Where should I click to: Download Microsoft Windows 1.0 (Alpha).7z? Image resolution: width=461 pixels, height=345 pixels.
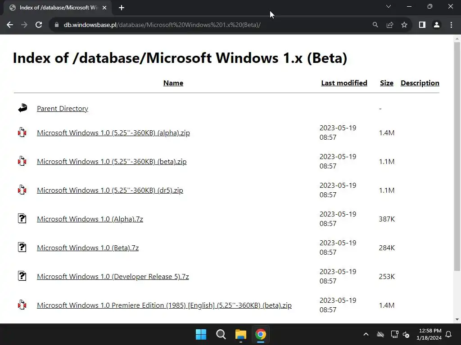pos(90,219)
